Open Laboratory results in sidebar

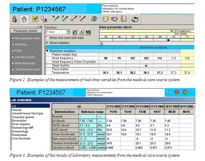click(25, 57)
